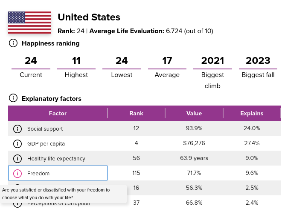The height and width of the screenshot is (223, 282).
Task: Sort the table by the Rank header
Action: tap(136, 113)
